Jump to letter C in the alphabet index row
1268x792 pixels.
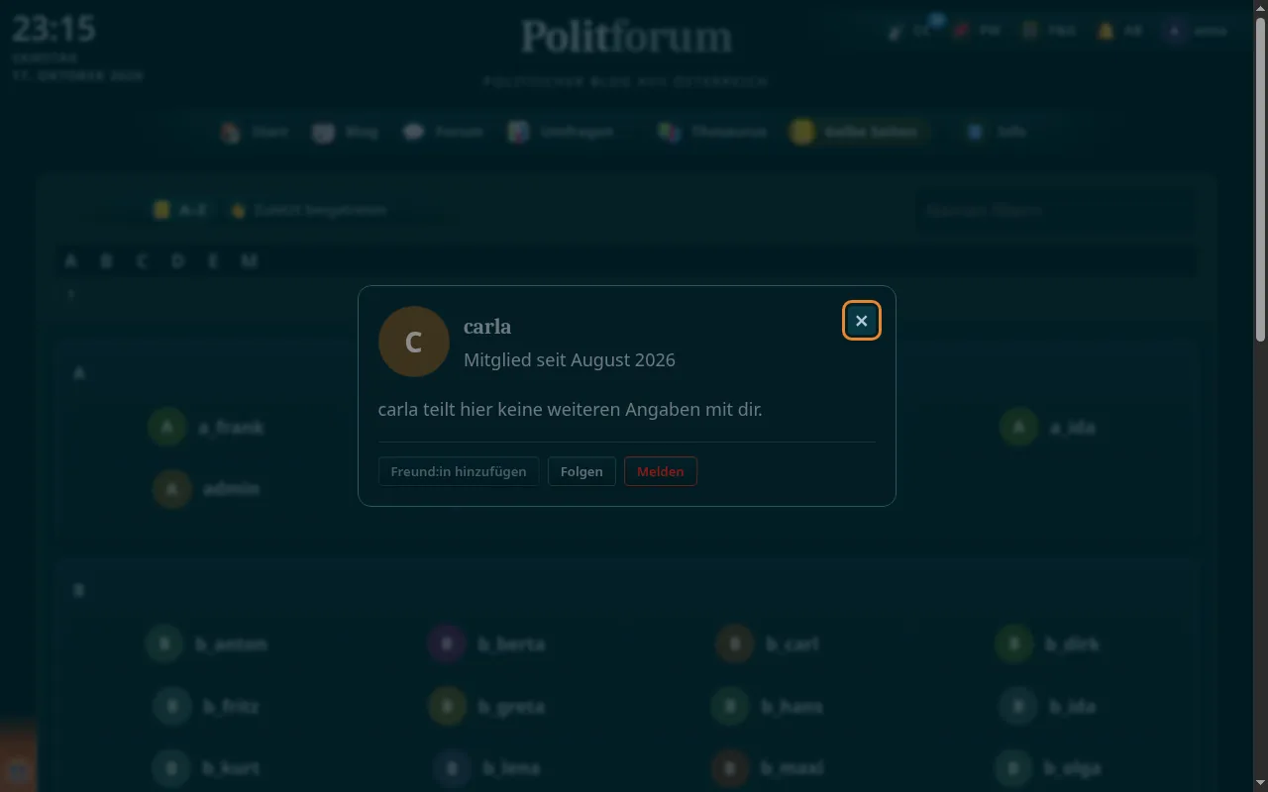pos(142,260)
